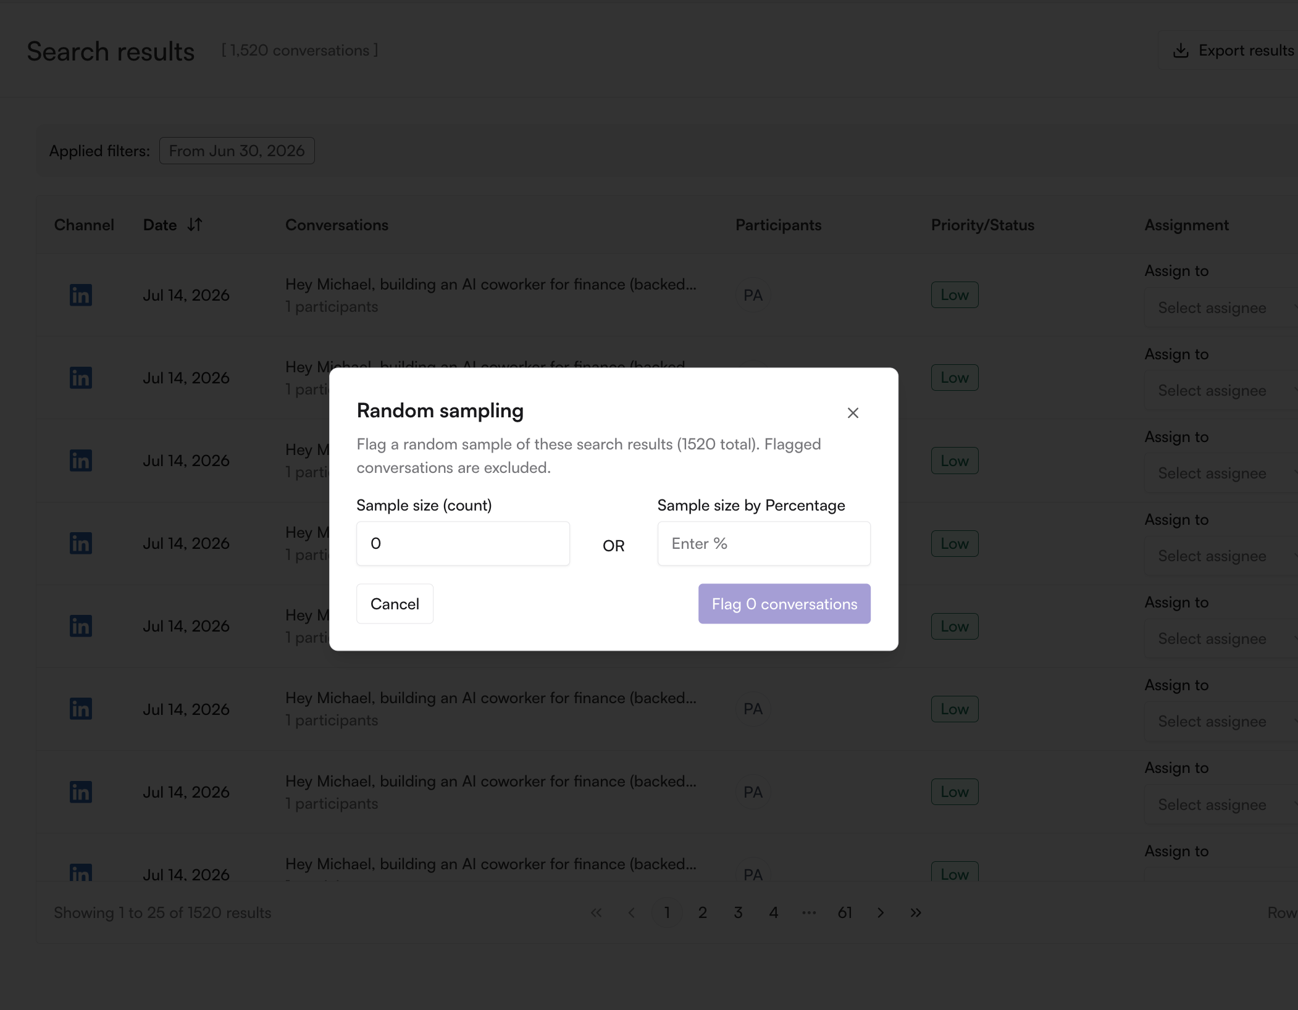Open Select assignee dropdown in first row
This screenshot has width=1298, height=1010.
pyautogui.click(x=1221, y=307)
